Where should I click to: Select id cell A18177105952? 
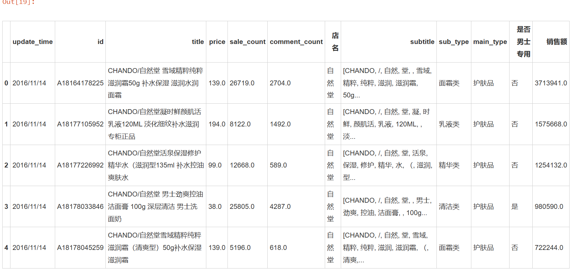[80, 124]
